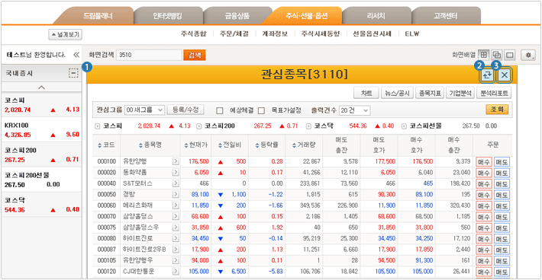
Task: Click 매수 button for 유한양행 row
Action: [483, 162]
